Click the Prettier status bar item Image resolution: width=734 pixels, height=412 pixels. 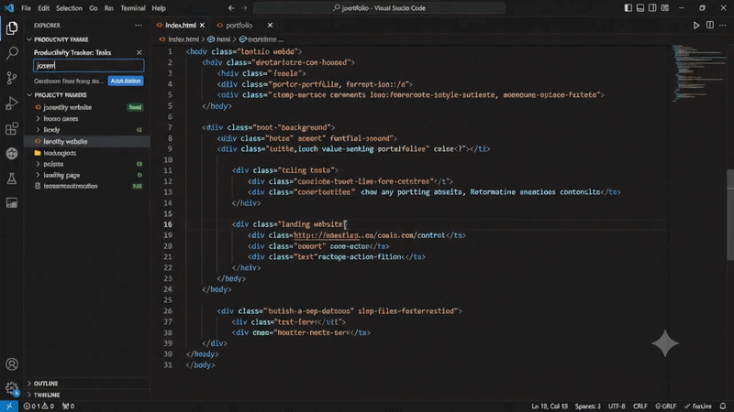[x=697, y=407]
